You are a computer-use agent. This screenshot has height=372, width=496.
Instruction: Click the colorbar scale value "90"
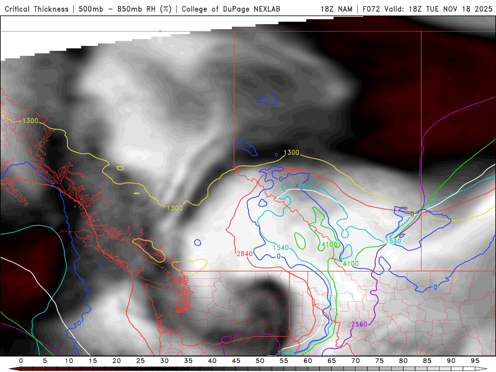click(x=451, y=361)
